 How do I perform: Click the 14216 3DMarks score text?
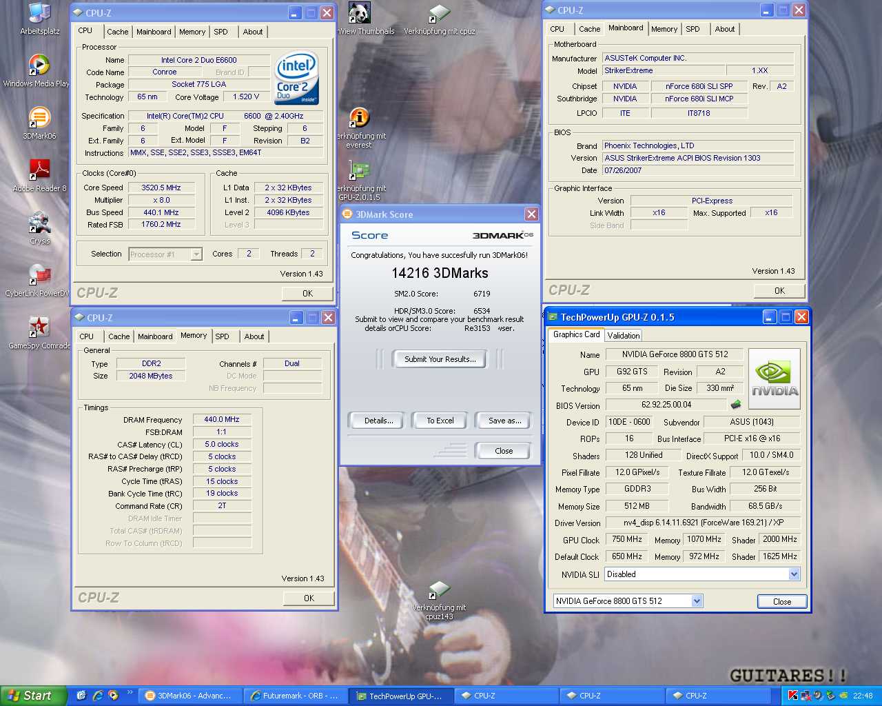tap(440, 273)
